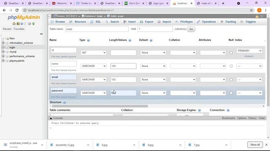270x151 pixels.
Task: Select login database in tree
Action: click(x=12, y=47)
